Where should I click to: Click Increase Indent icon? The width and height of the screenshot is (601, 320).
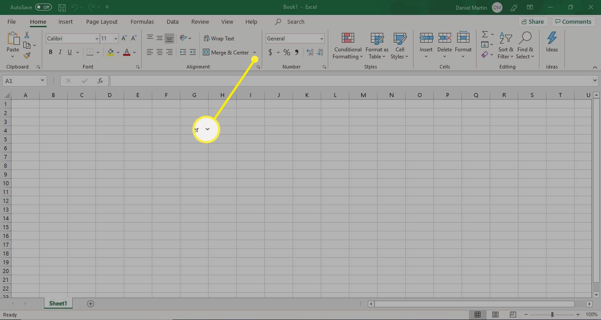click(x=193, y=52)
